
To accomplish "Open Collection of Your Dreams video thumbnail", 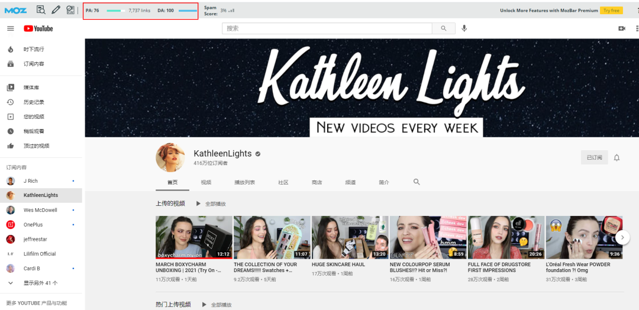I will click(272, 237).
